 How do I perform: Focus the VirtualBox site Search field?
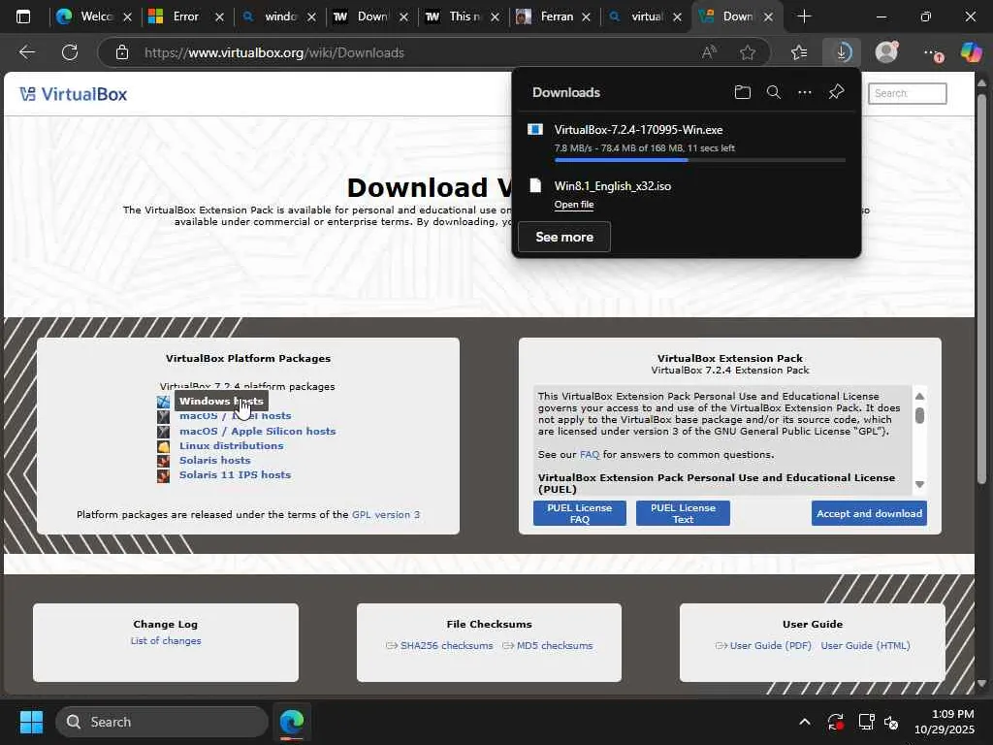click(x=908, y=93)
